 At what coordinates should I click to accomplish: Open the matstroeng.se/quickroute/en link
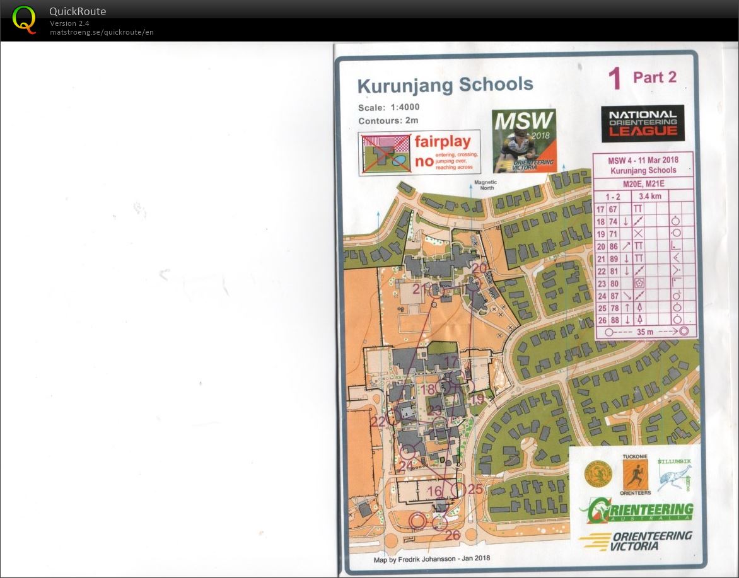coord(101,32)
